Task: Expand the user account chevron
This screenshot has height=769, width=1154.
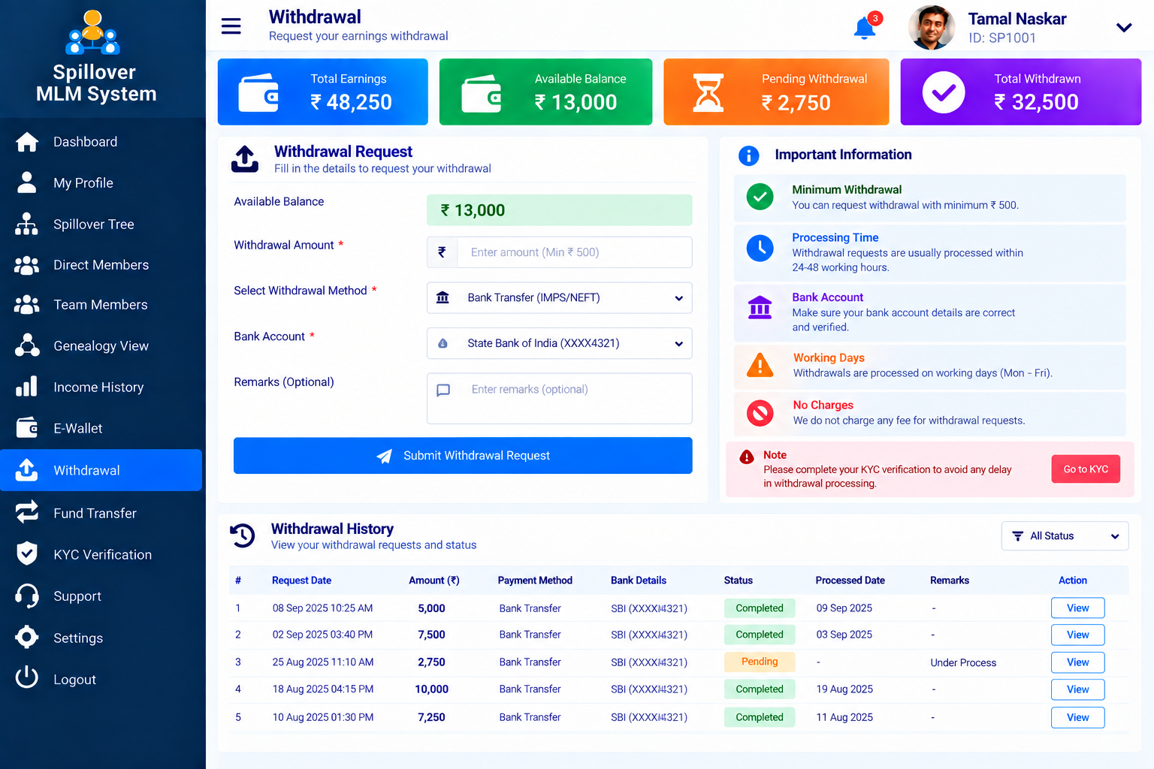Action: coord(1124,28)
